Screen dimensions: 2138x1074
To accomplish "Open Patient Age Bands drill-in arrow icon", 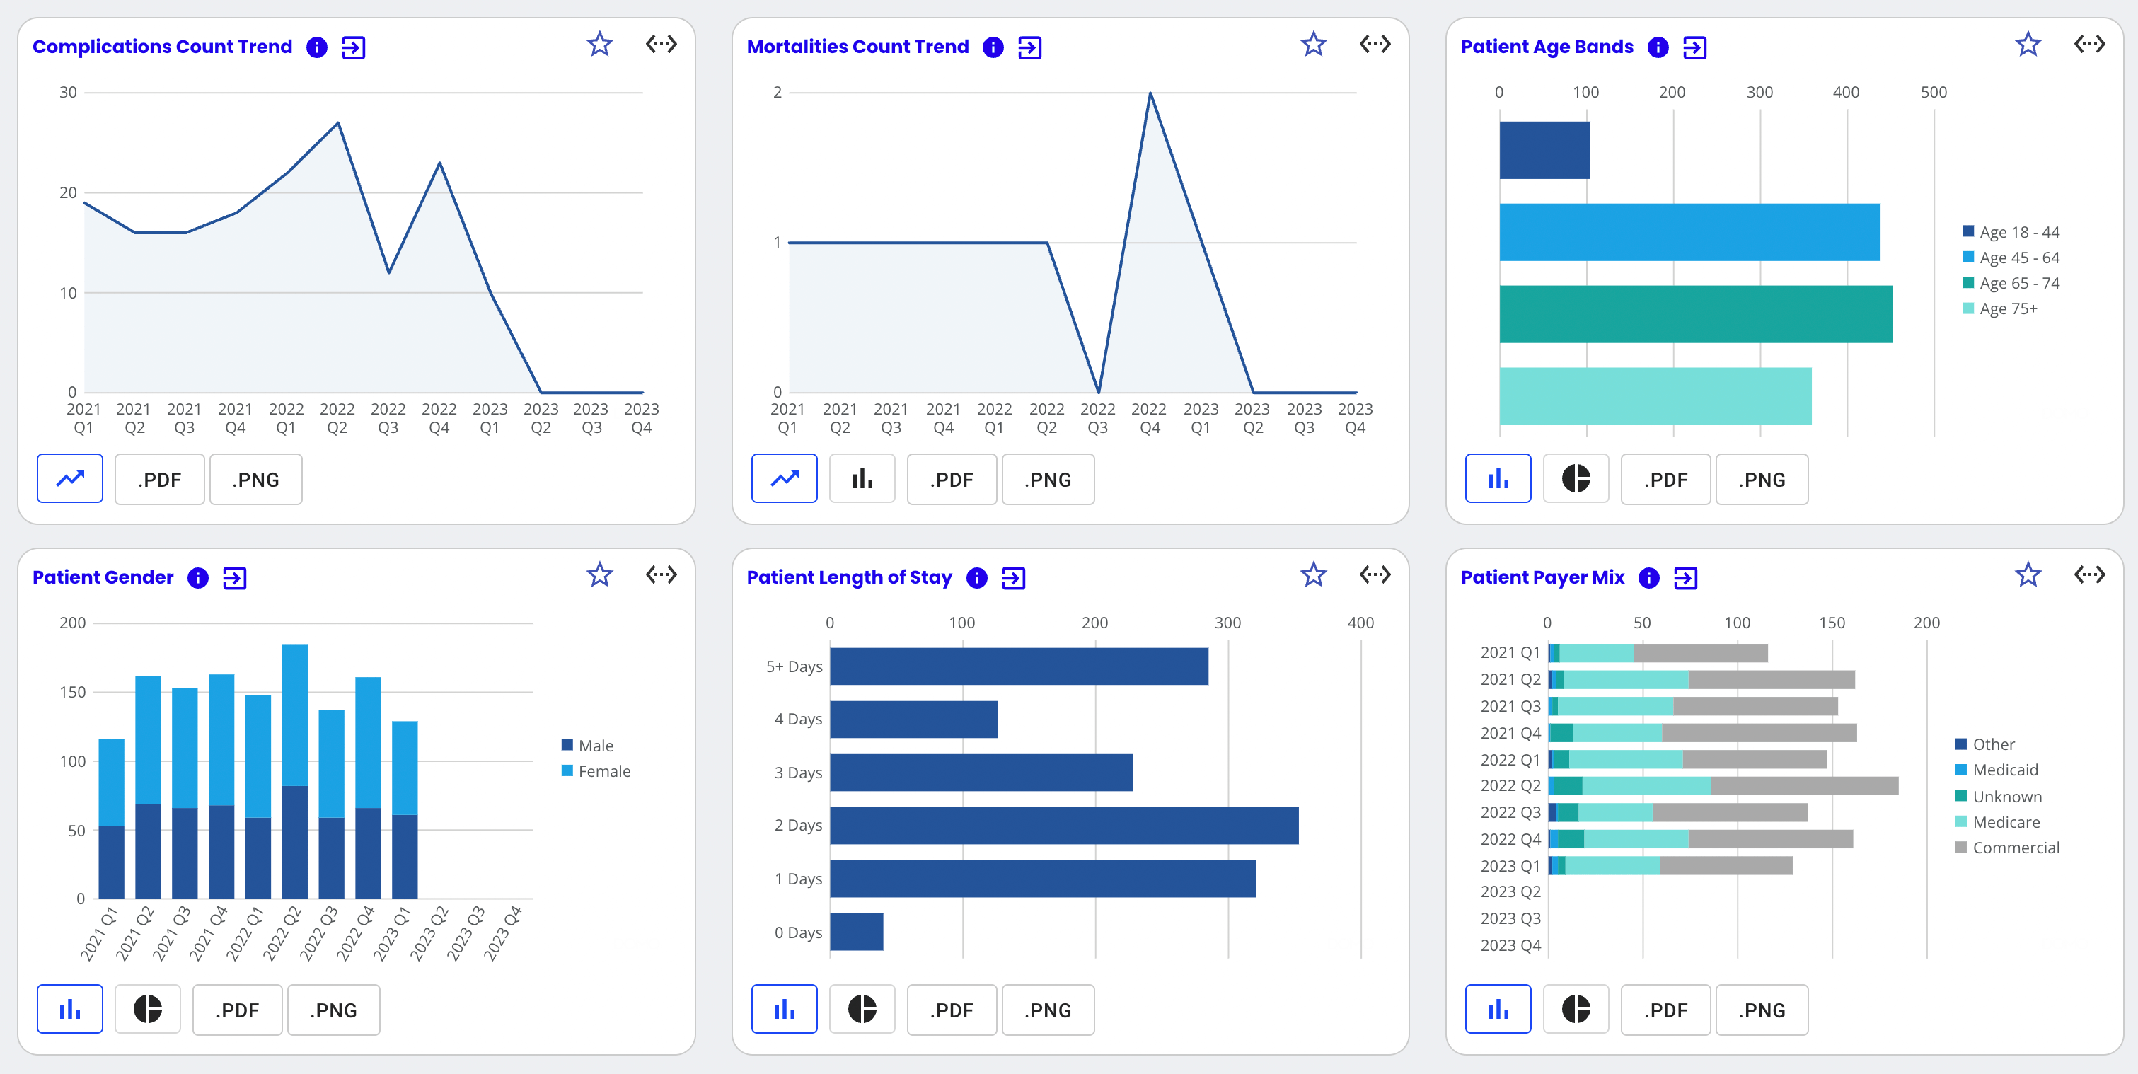I will tap(1695, 47).
